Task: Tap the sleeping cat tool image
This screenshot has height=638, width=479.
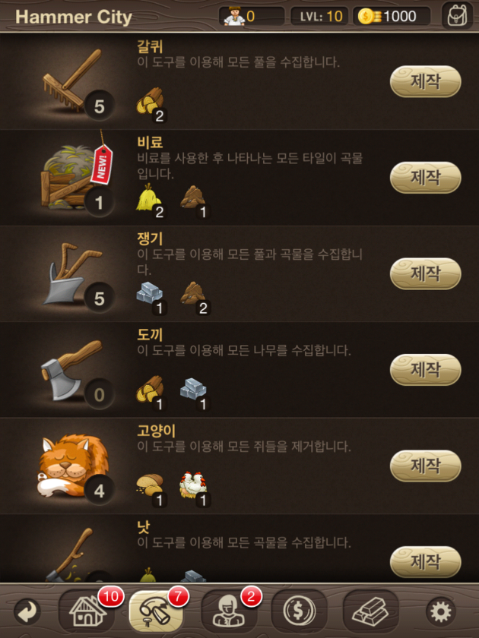Action: (x=73, y=466)
